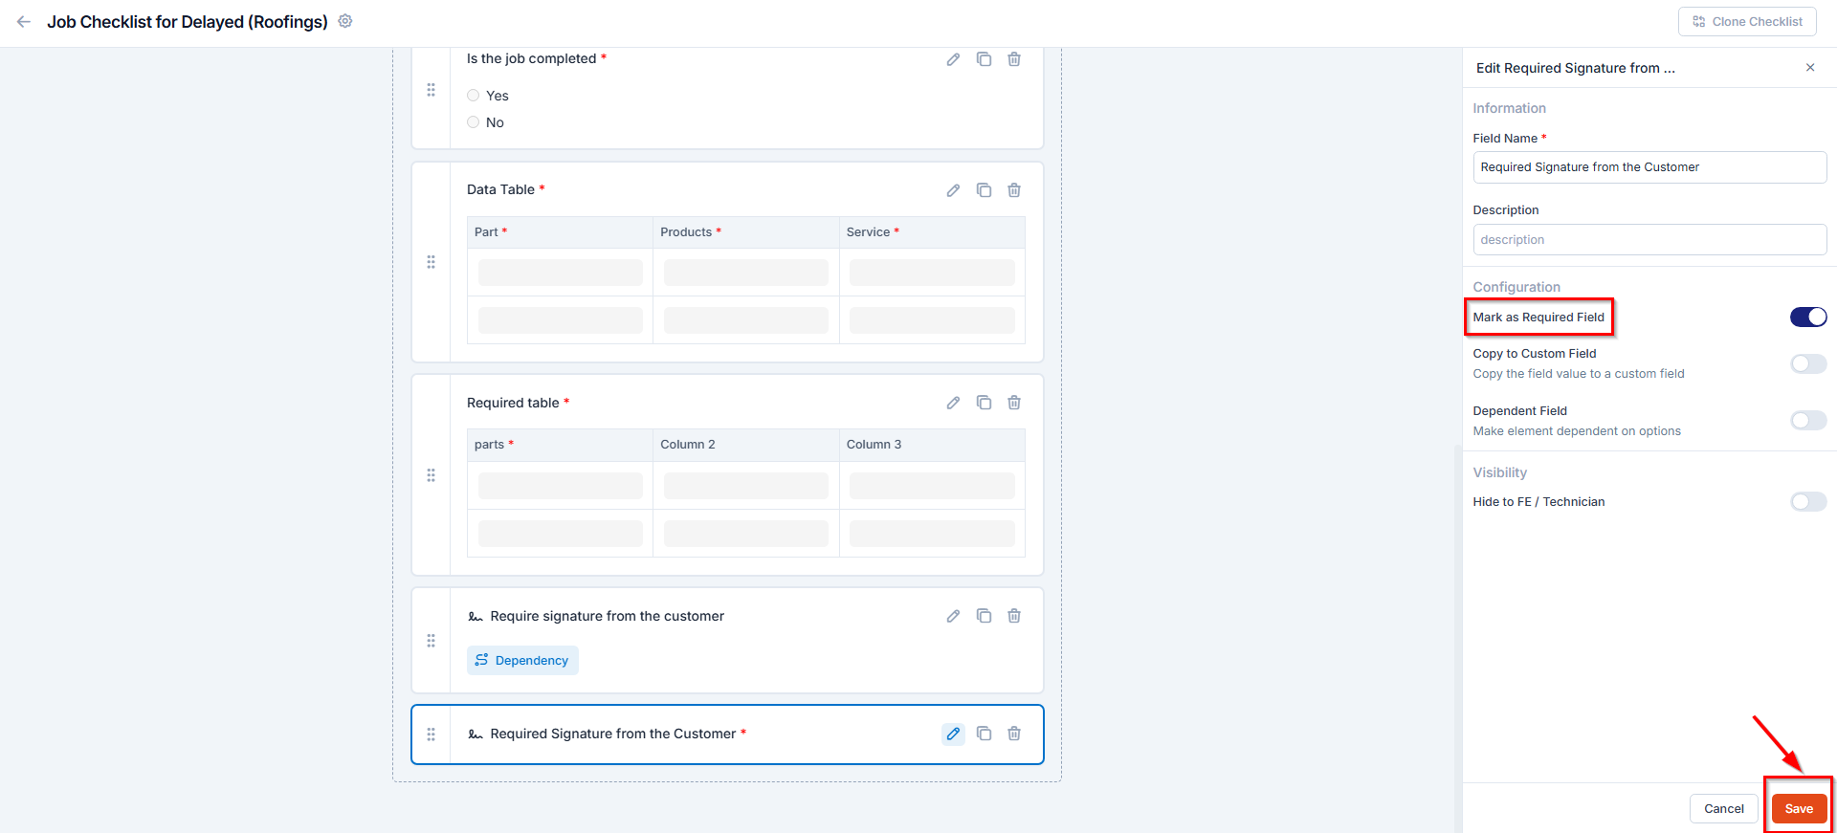1837x833 pixels.
Task: Duplicate the 'Is the job completed' field
Action: tap(984, 59)
